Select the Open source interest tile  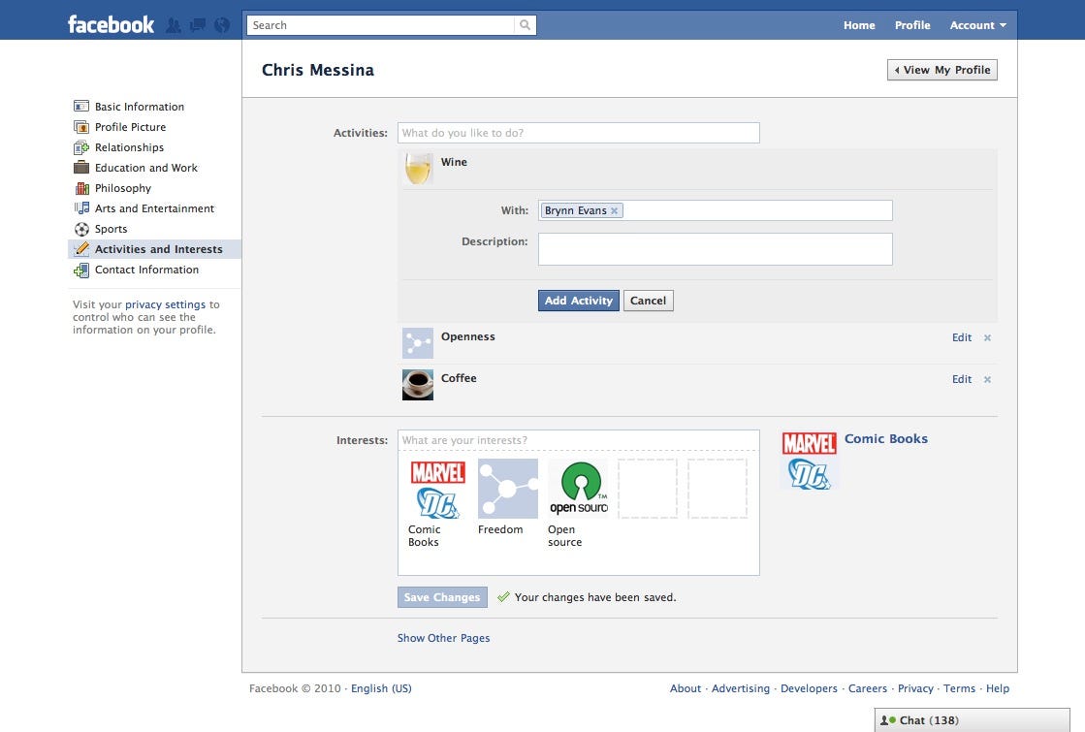tap(578, 503)
